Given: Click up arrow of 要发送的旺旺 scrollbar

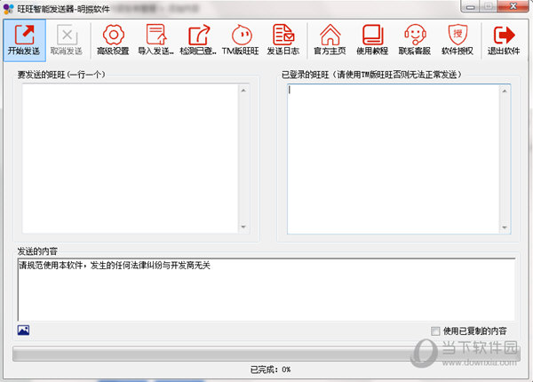Looking at the screenshot, I should (x=243, y=91).
